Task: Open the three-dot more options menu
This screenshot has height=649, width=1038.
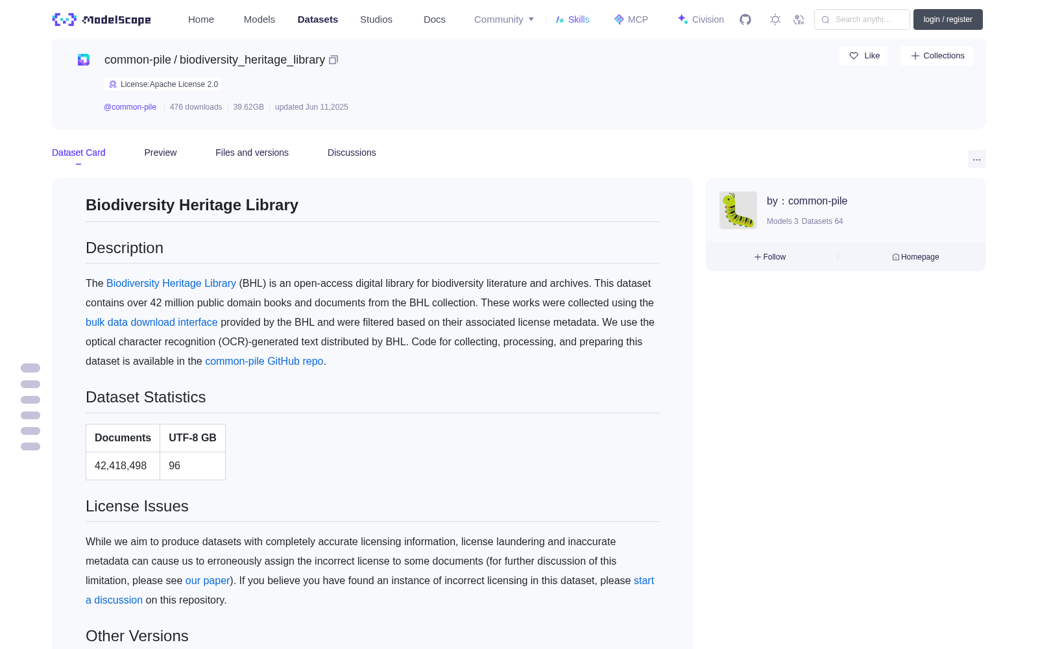Action: tap(976, 159)
